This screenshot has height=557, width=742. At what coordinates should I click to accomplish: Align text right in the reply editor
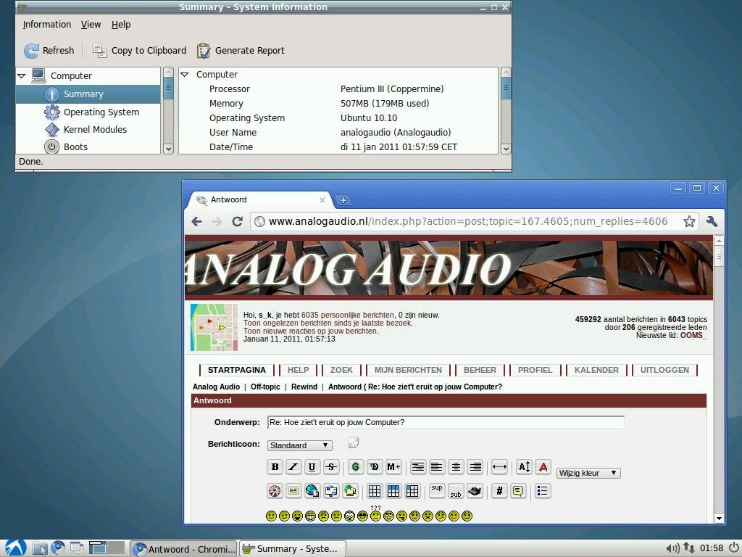pos(475,467)
